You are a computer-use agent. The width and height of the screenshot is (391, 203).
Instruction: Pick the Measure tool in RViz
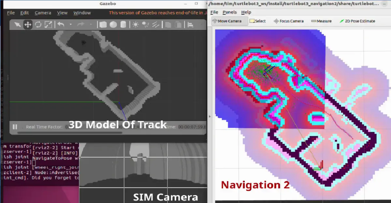click(321, 21)
